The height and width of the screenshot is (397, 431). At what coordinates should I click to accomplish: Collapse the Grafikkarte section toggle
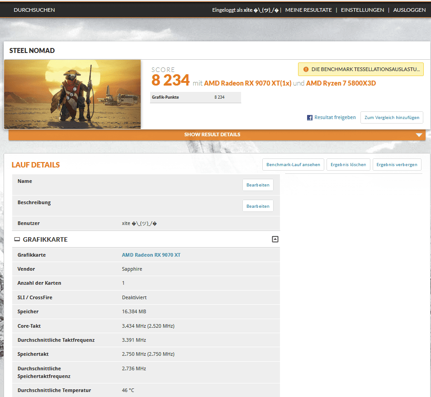click(x=275, y=239)
